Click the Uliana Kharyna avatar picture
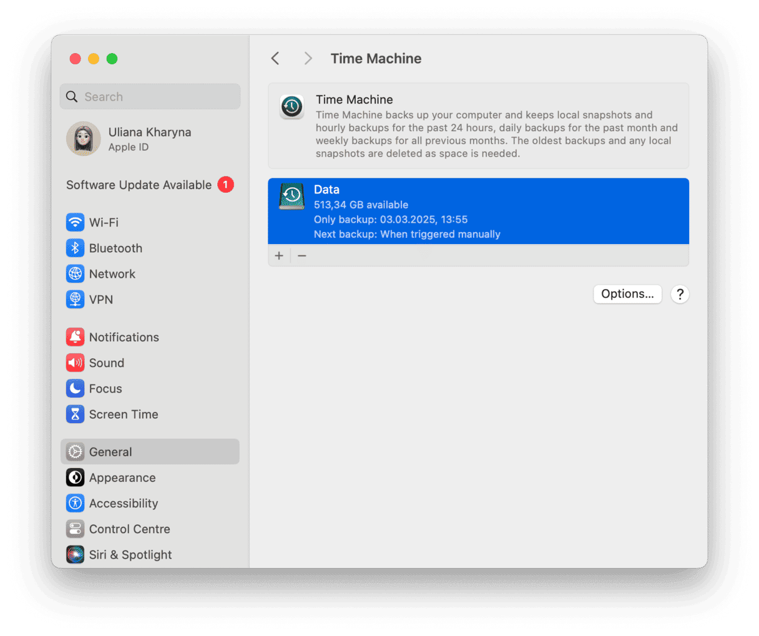Viewport: 759px width, 636px height. [x=84, y=139]
